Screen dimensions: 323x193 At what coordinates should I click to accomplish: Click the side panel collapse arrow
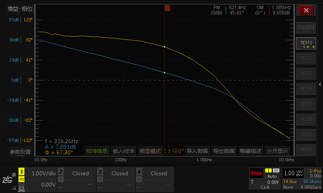[x=319, y=84]
